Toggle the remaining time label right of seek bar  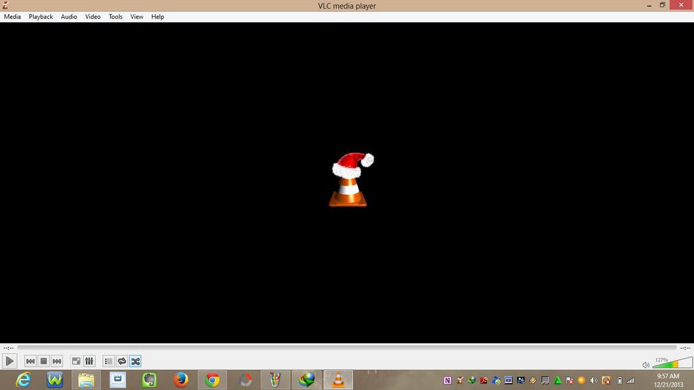coord(685,348)
